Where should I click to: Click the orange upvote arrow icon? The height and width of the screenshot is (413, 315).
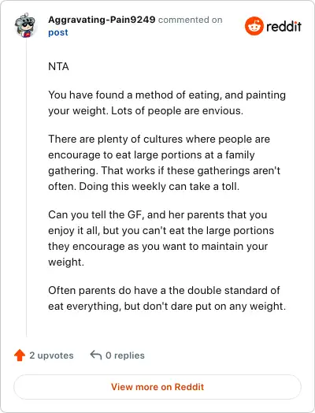(20, 355)
